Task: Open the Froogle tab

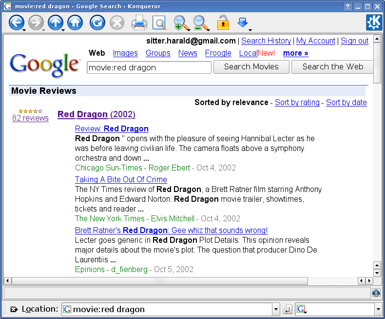Action: point(218,53)
